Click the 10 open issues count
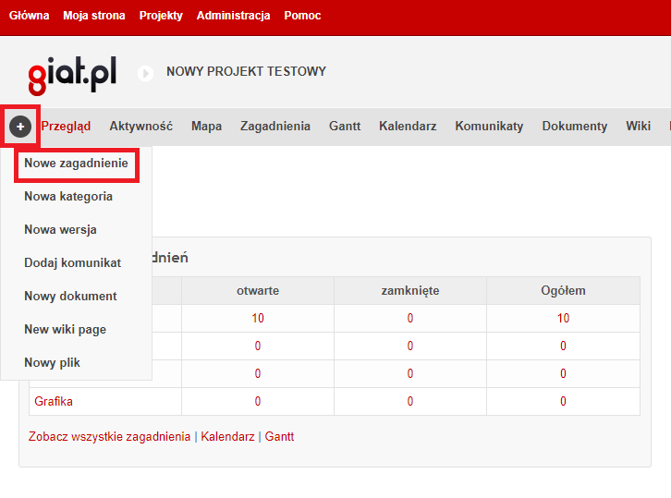The height and width of the screenshot is (498, 671). [x=258, y=319]
